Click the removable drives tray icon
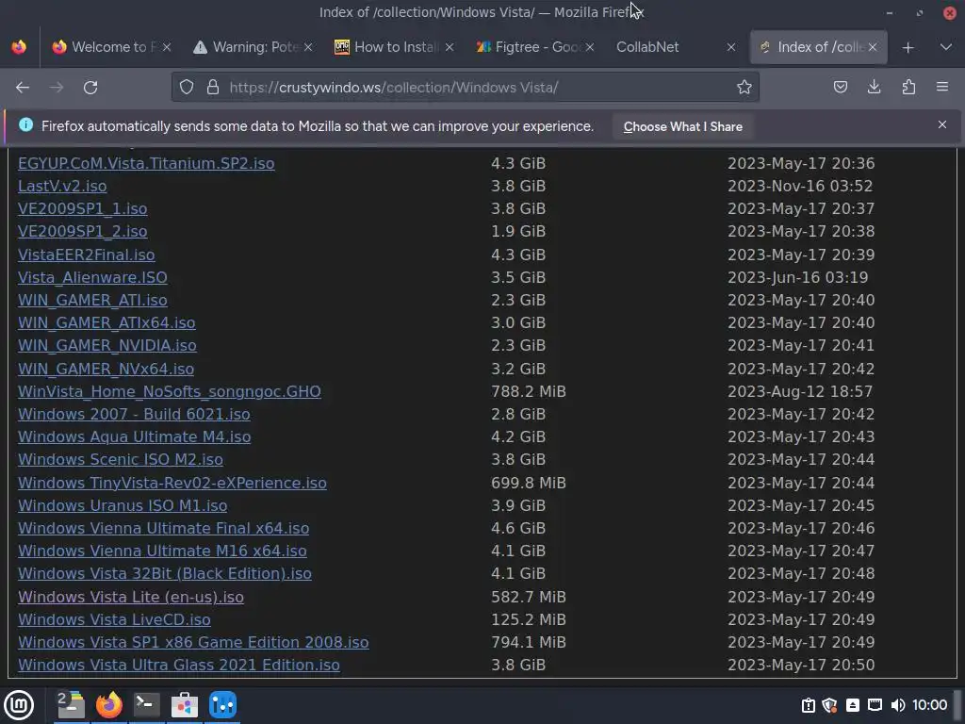965x724 pixels. pyautogui.click(x=852, y=705)
